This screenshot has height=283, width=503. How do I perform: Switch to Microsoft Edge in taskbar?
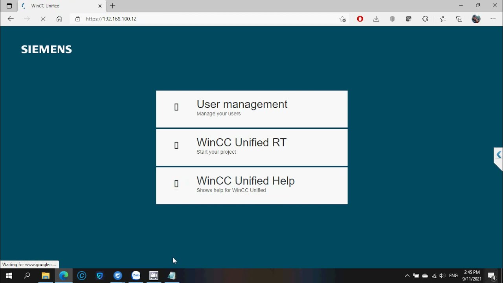click(x=64, y=276)
